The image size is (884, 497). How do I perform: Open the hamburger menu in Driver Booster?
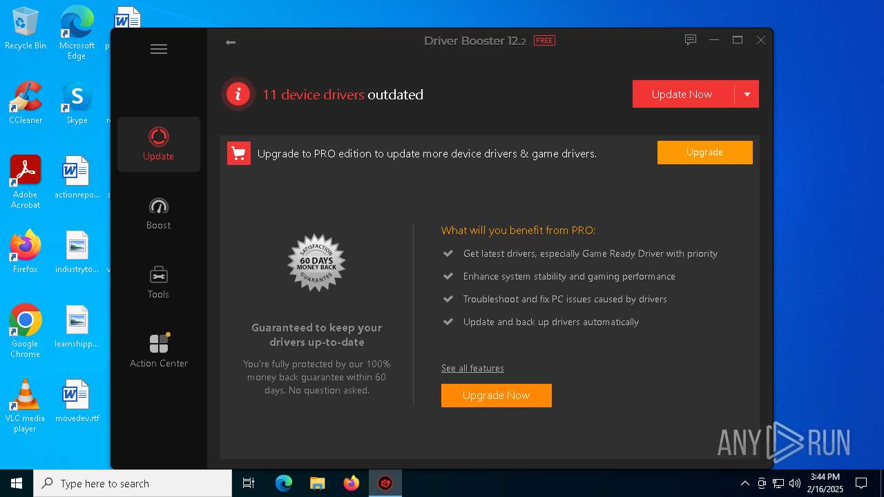(159, 49)
